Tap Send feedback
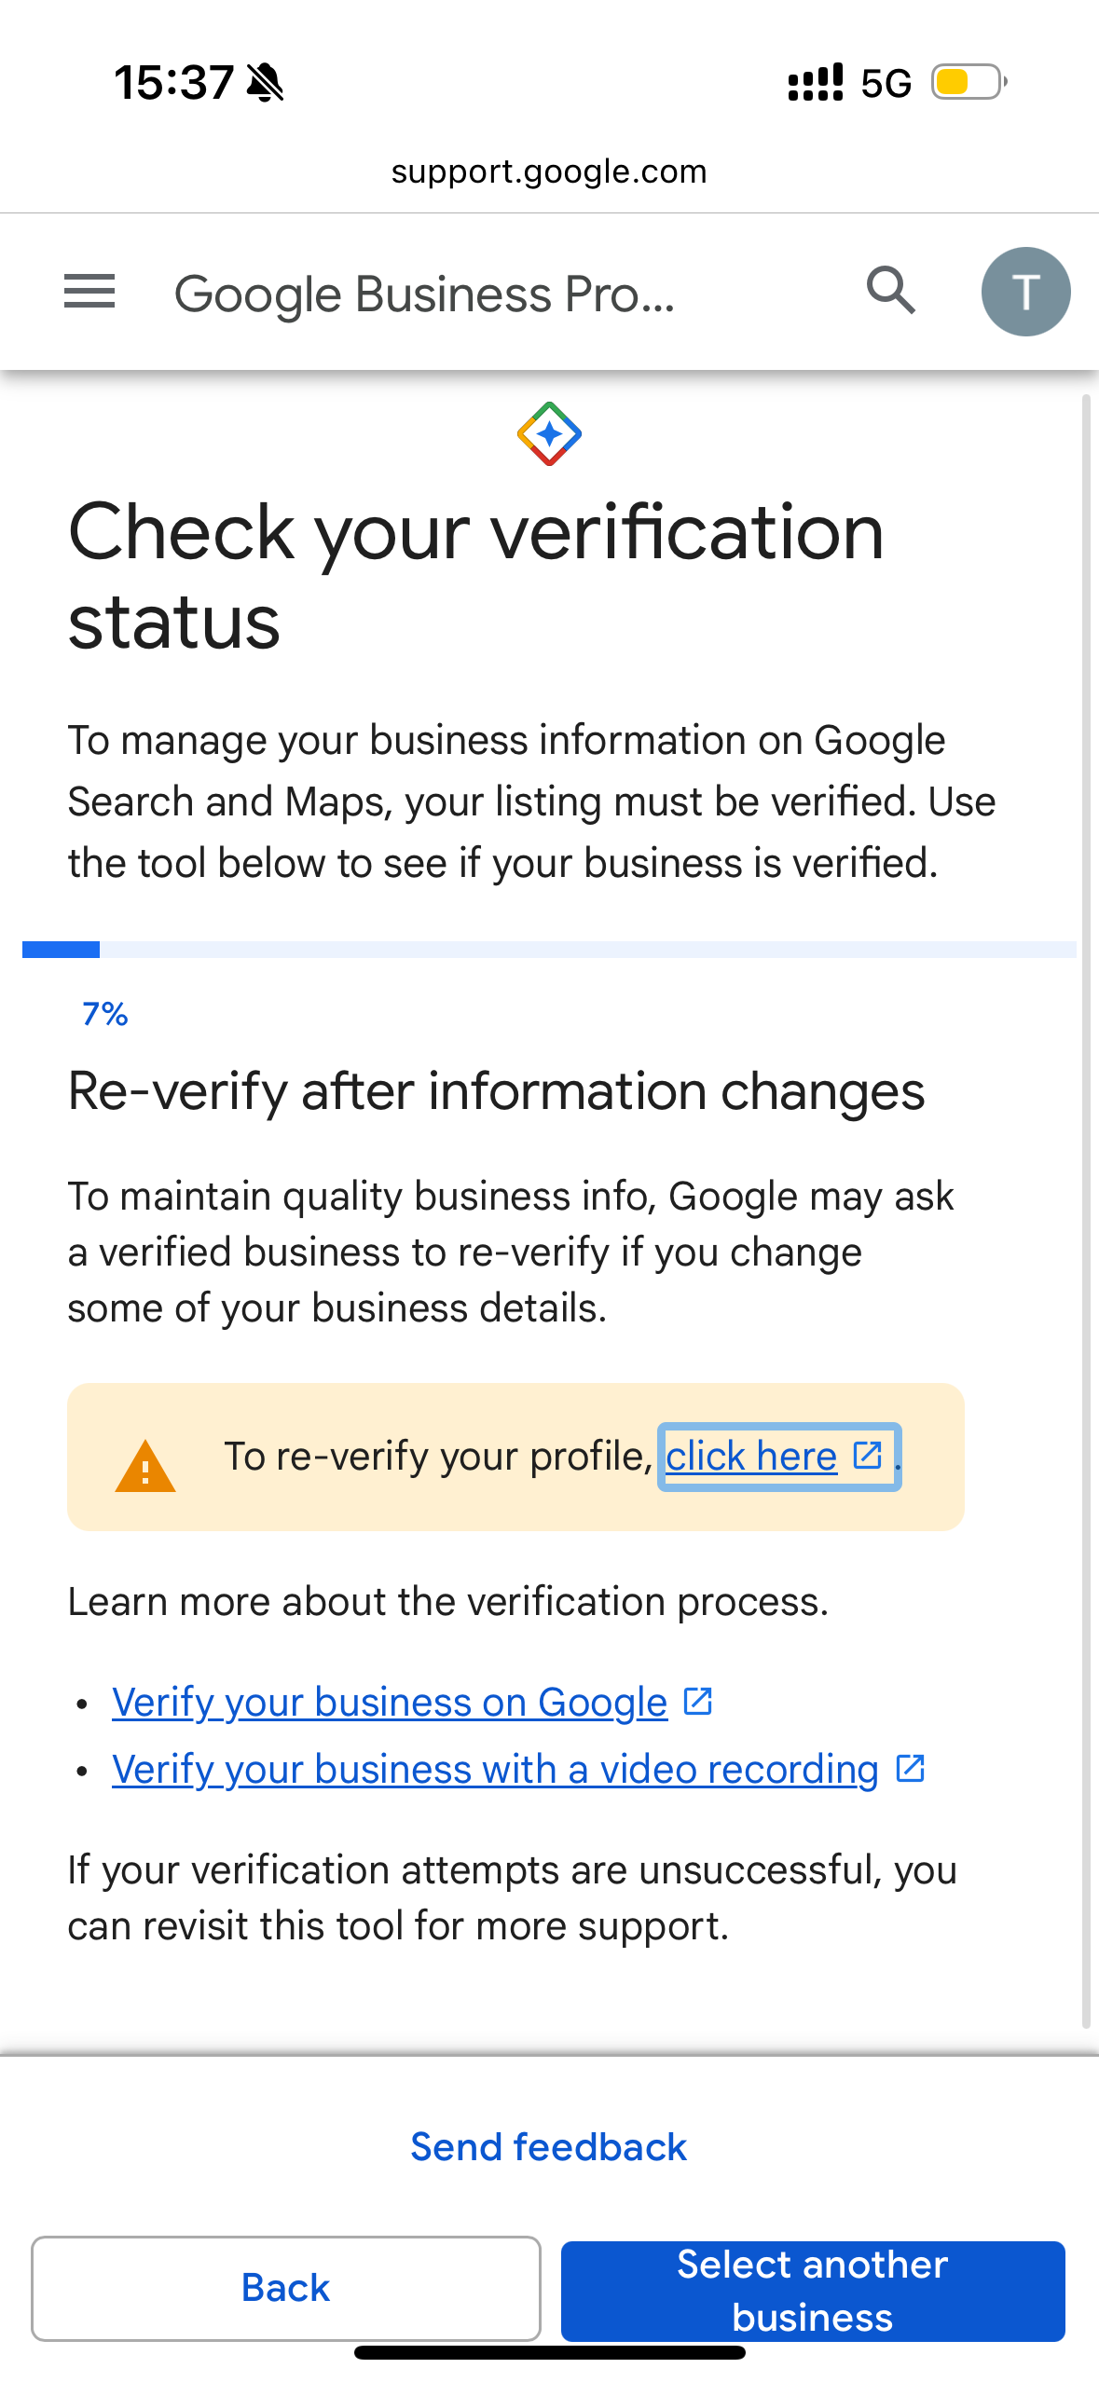The image size is (1099, 2382). coord(549,2147)
